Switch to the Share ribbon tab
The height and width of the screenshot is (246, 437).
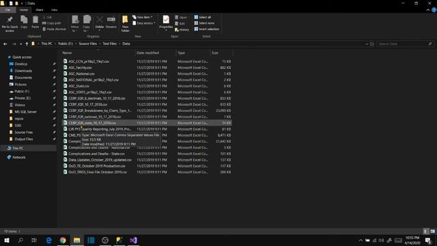tap(40, 10)
